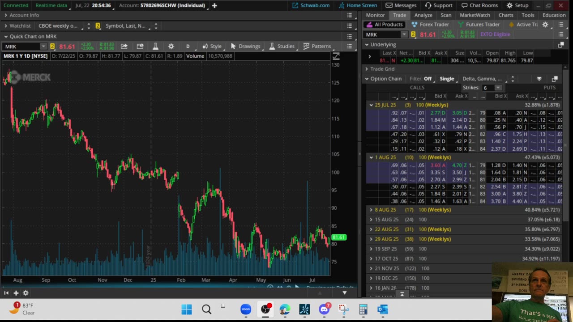
Task: Open the Trade subtab list menu icon
Action: (x=560, y=25)
